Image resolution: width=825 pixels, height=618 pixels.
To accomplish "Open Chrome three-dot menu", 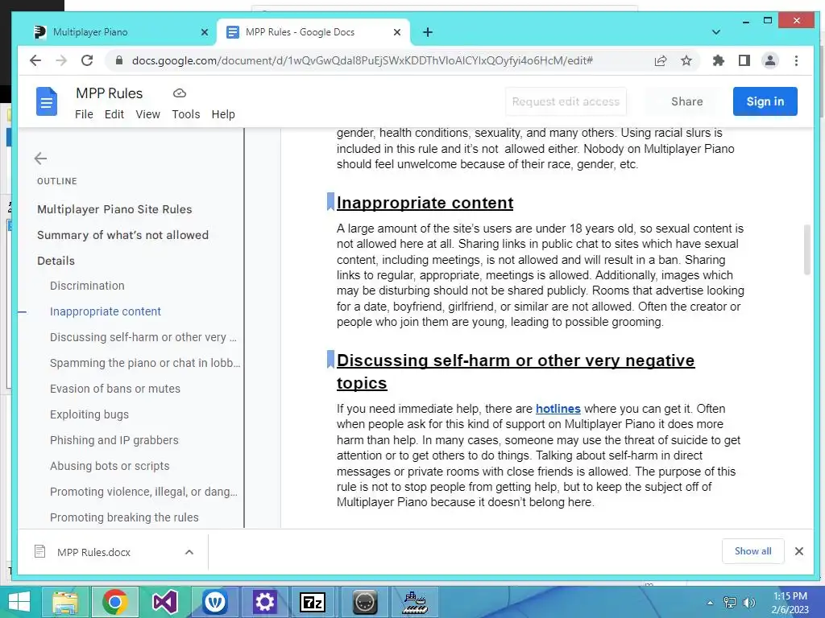I will (x=796, y=60).
